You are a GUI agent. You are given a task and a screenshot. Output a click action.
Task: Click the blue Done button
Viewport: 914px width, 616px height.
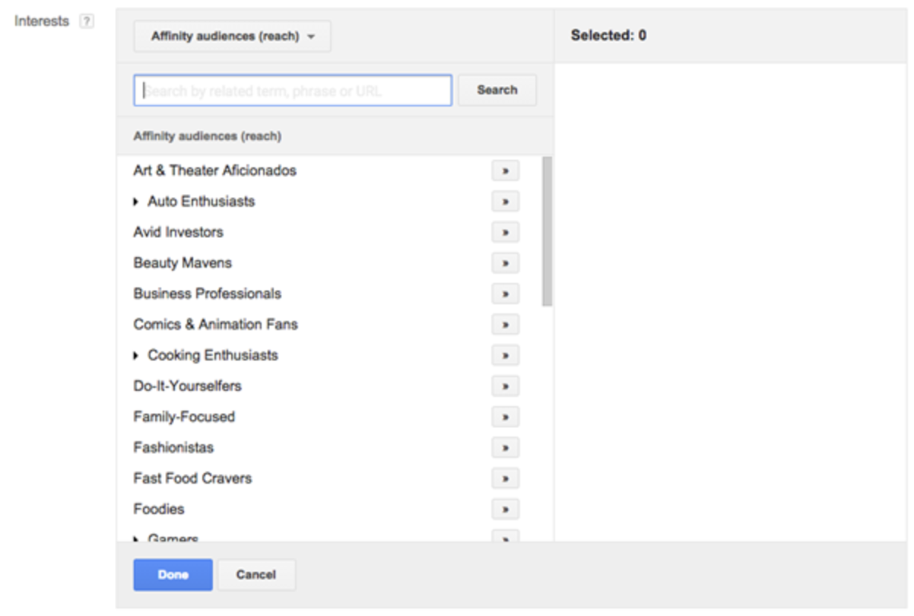[x=173, y=575]
